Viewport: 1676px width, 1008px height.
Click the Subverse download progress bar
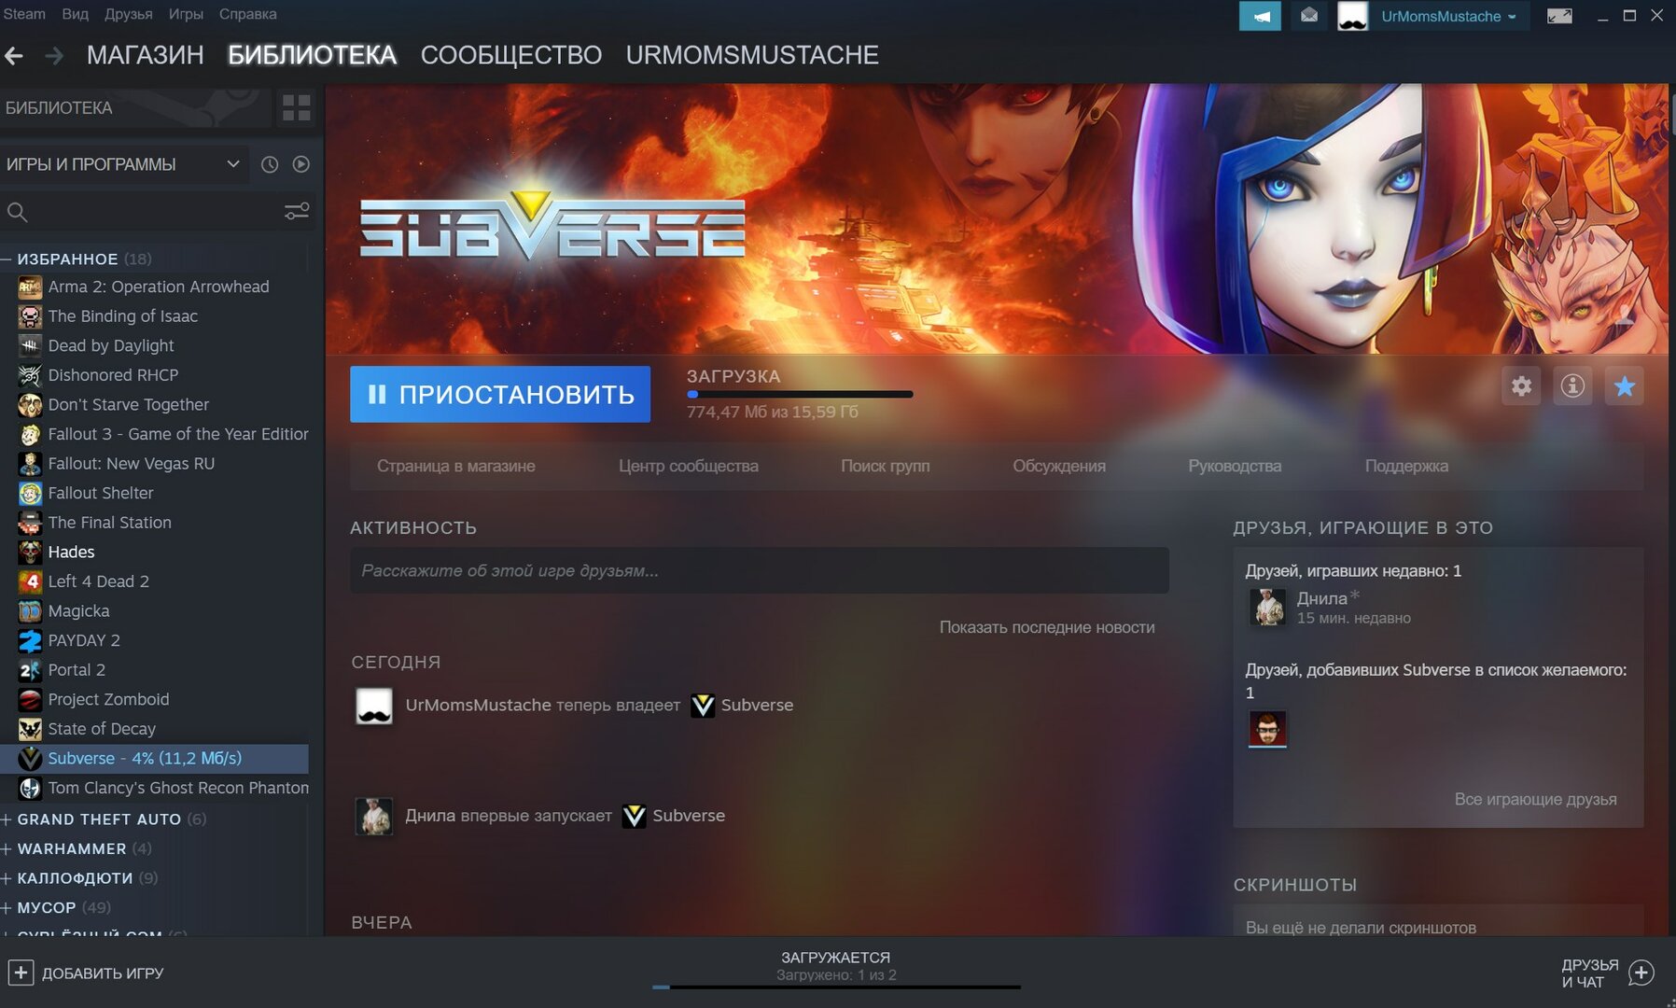click(800, 394)
